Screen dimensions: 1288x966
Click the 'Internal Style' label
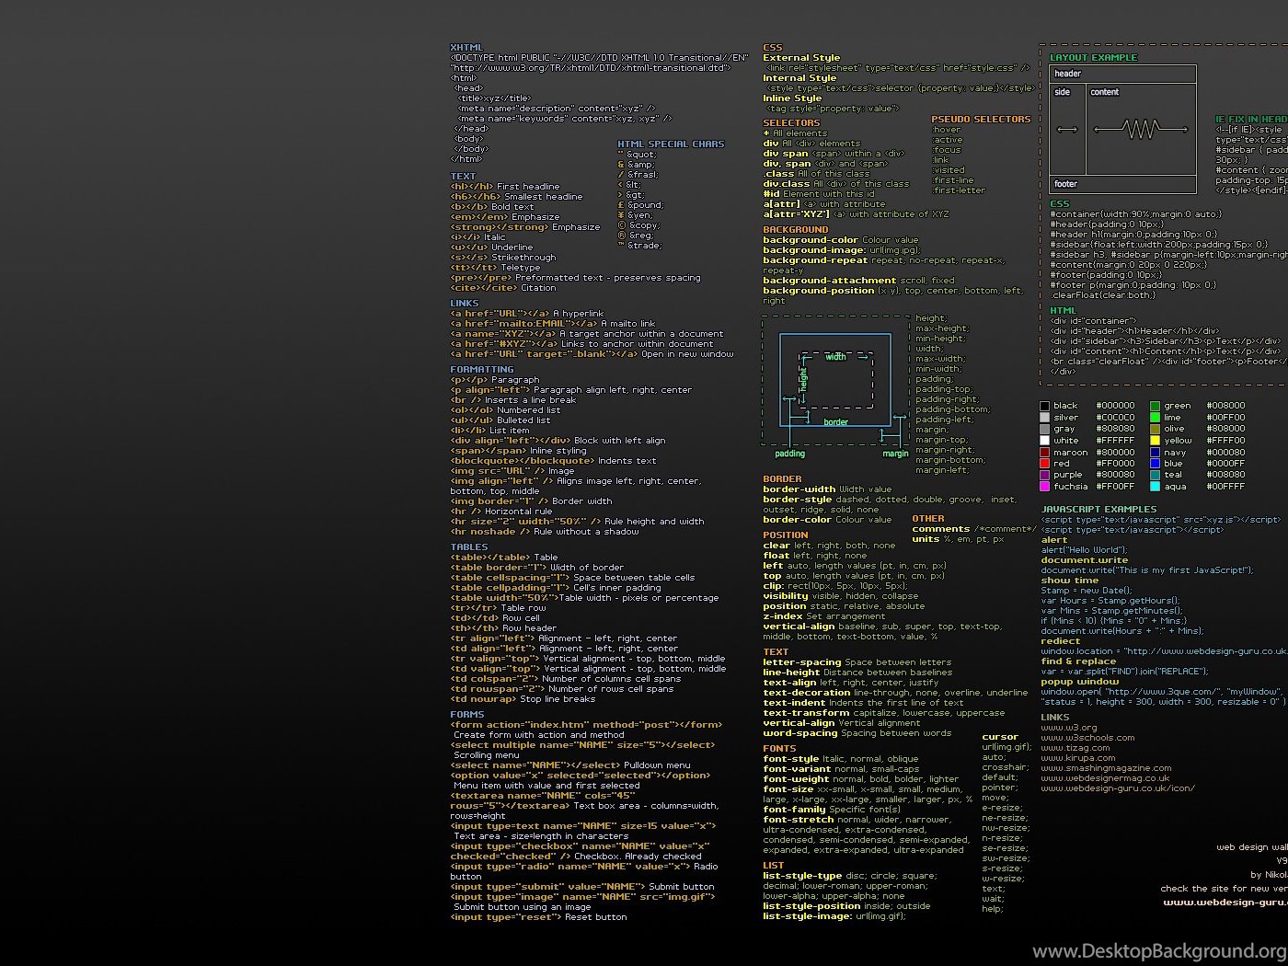click(799, 78)
